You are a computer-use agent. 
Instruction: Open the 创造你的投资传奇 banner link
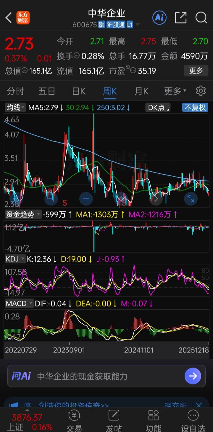[74, 406]
